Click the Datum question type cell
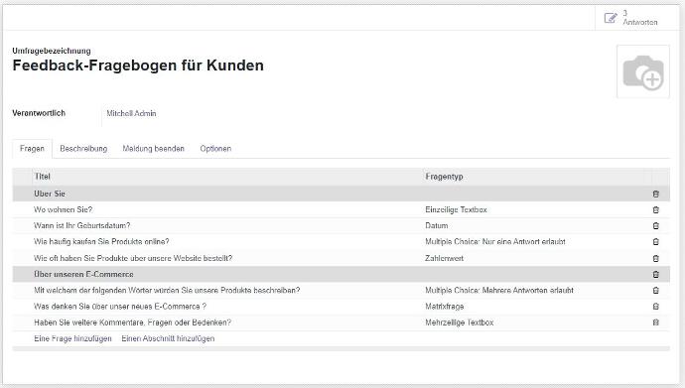The image size is (685, 388). tap(437, 226)
